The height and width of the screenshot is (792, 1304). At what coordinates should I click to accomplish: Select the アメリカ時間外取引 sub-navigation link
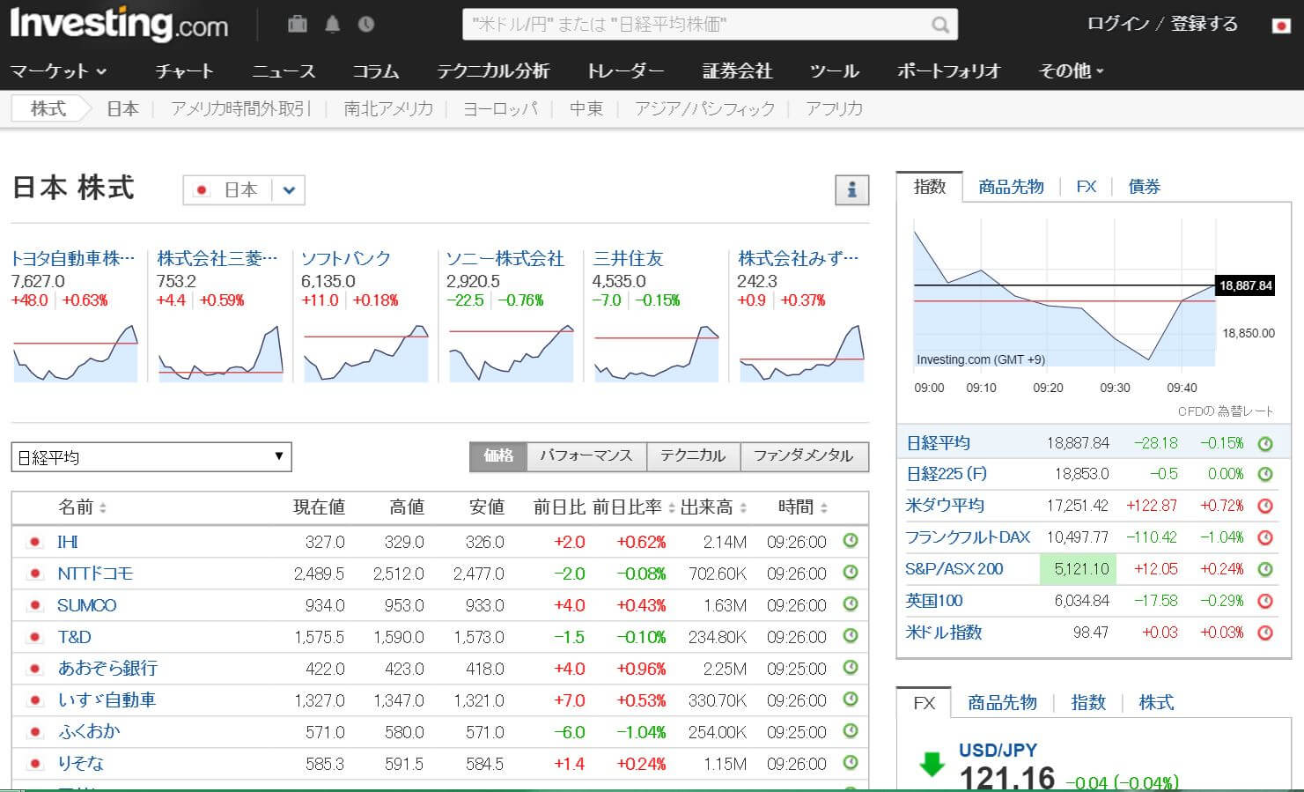[x=241, y=109]
